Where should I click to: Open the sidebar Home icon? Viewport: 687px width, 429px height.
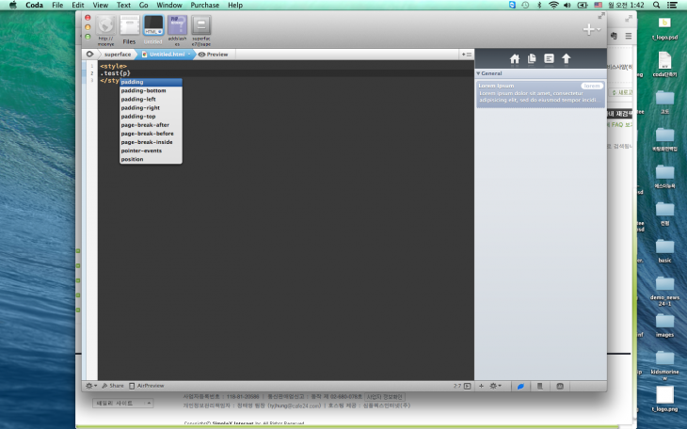coord(515,58)
